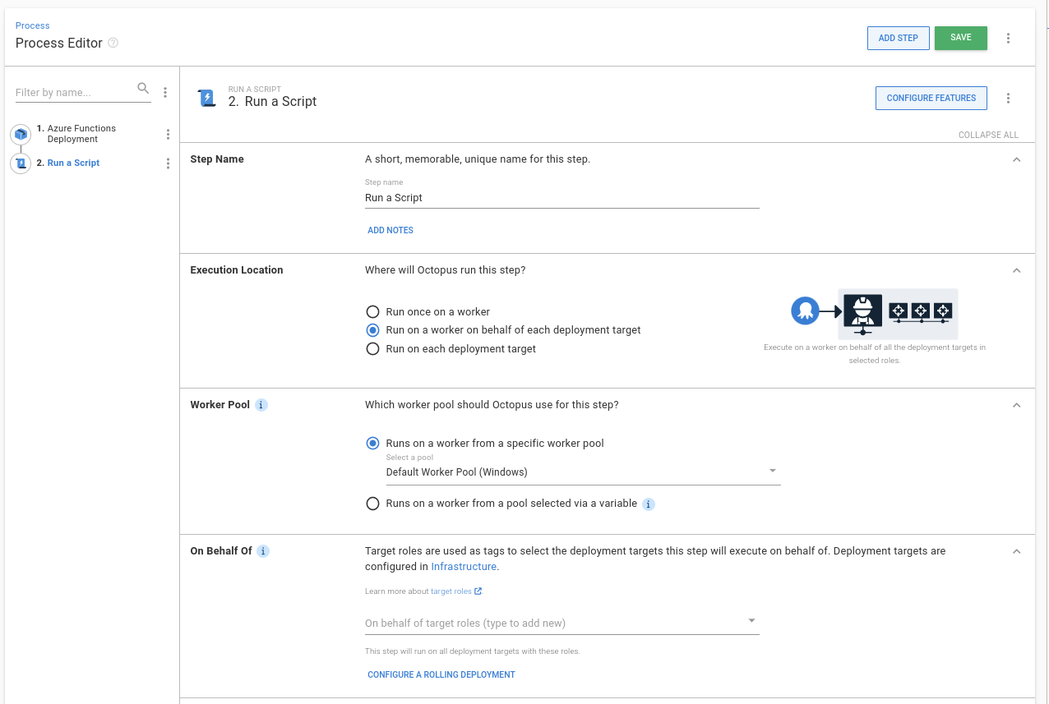Click the Azure Functions Deployment step icon
The height and width of the screenshot is (704, 1049).
[x=20, y=134]
